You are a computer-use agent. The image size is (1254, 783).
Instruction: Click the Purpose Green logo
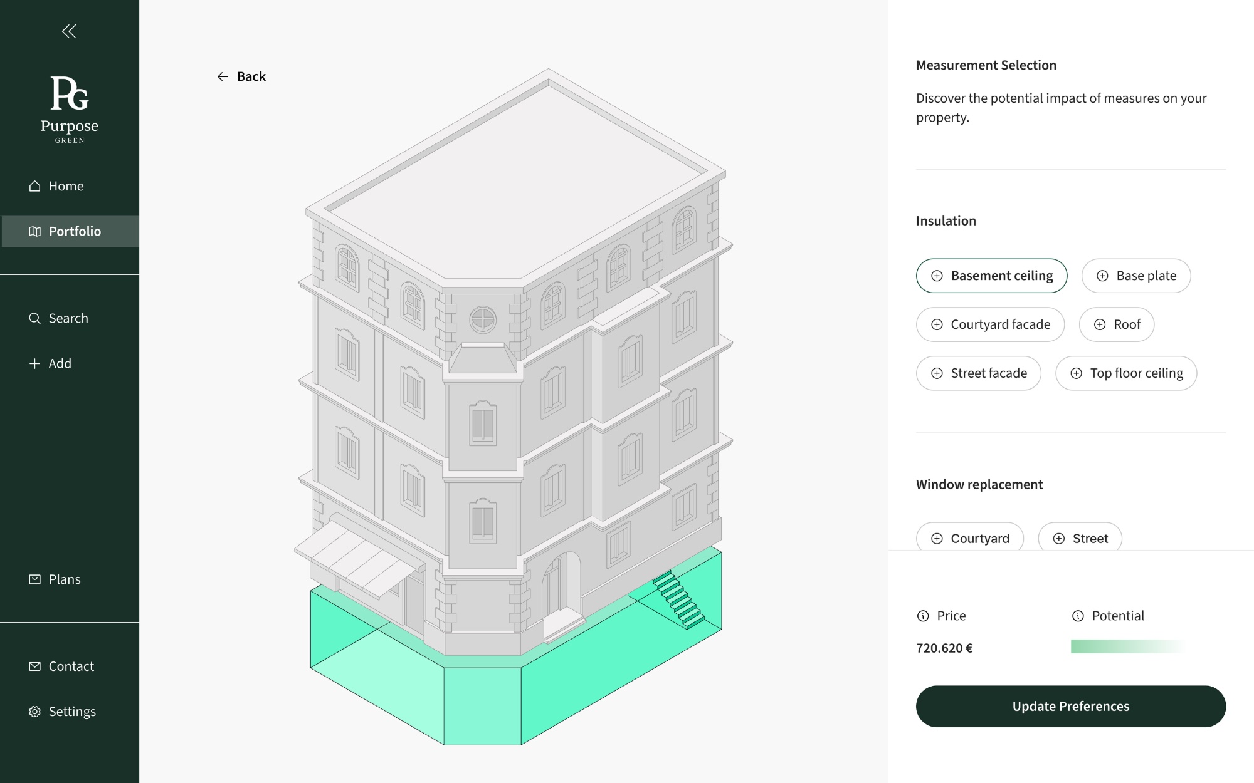pos(70,110)
